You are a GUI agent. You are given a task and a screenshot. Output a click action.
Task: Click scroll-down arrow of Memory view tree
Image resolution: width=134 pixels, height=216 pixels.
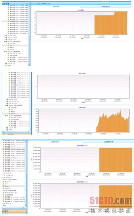click(x=26, y=205)
